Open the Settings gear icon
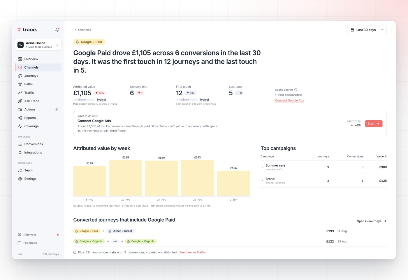 [20, 179]
